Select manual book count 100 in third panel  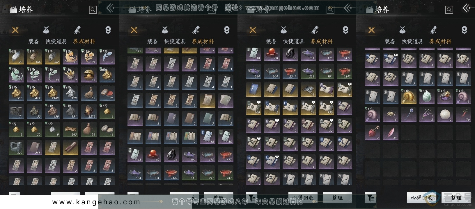click(x=254, y=107)
